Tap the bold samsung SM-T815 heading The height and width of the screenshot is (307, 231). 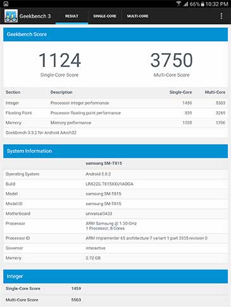[104, 164]
